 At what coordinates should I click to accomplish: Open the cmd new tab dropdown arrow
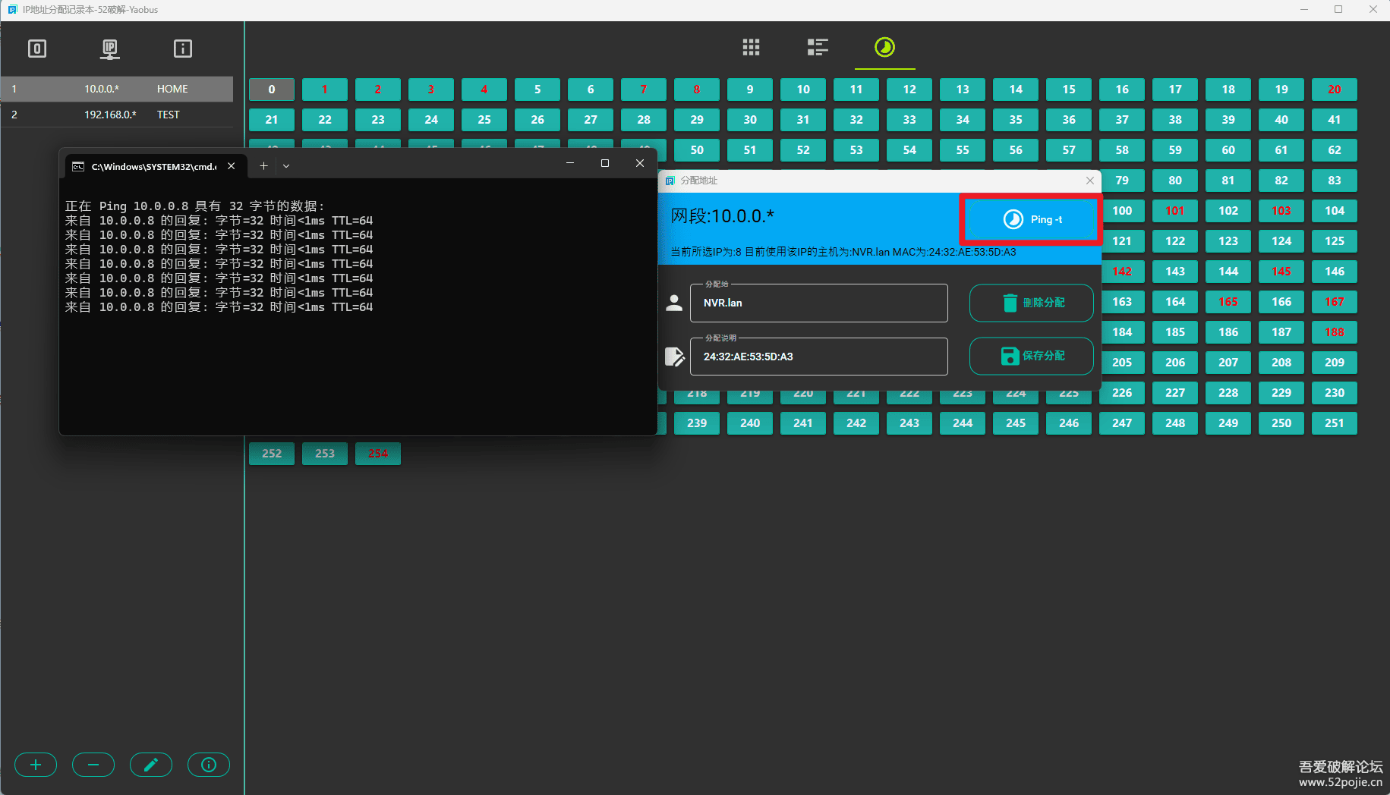pos(286,165)
